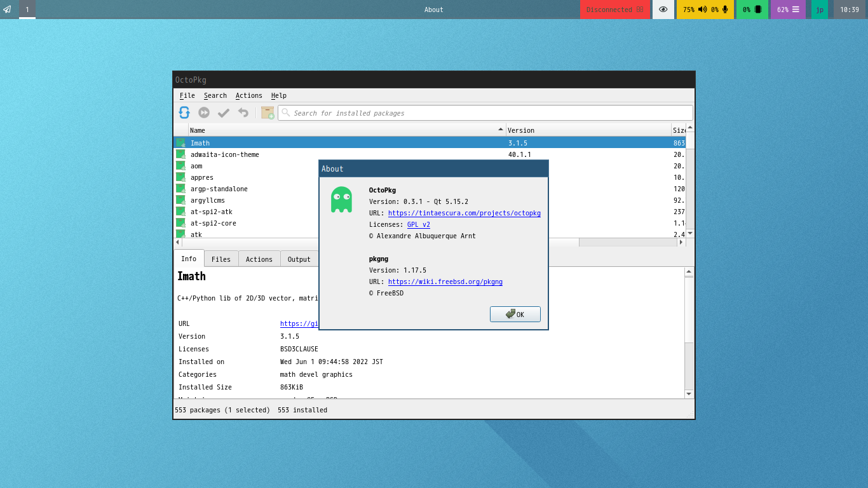The image size is (868, 488).
Task: Sort packages by Version column header
Action: (x=588, y=130)
